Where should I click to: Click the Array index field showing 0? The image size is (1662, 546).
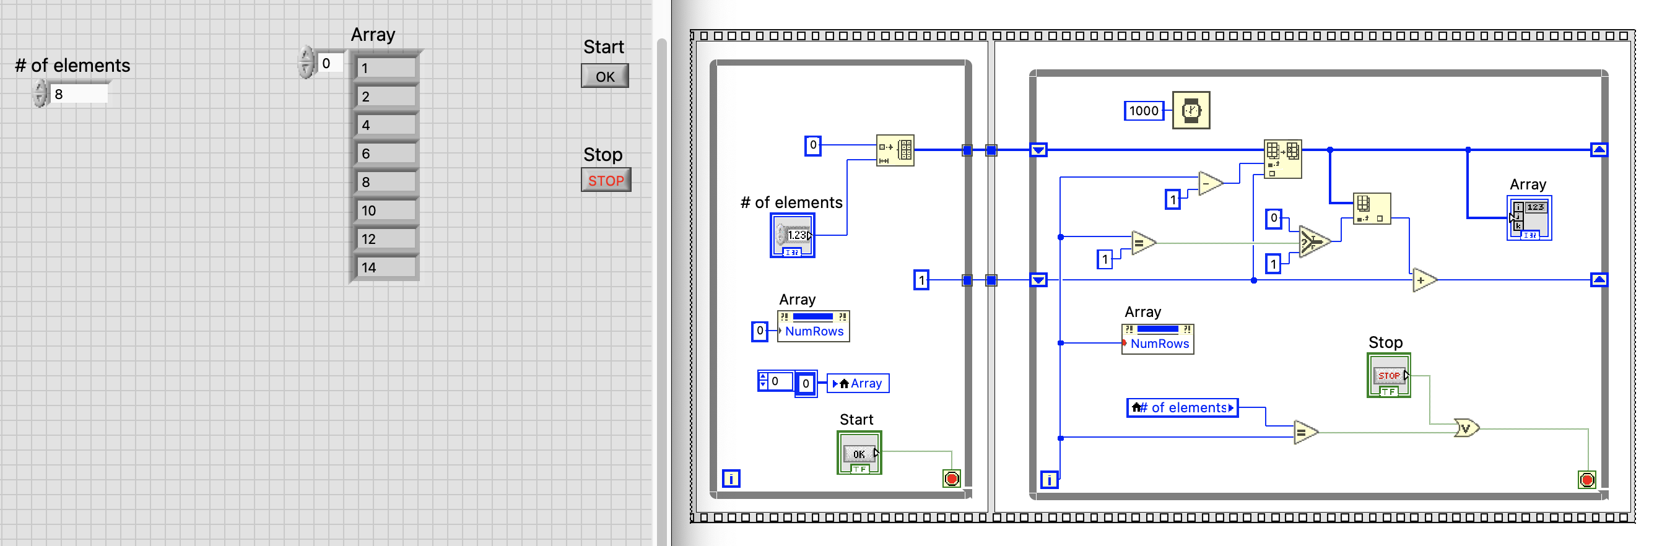pos(330,63)
